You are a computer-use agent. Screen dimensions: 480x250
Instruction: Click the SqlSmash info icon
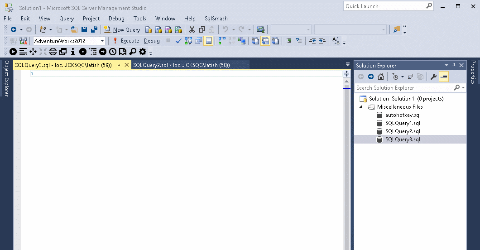(73, 52)
